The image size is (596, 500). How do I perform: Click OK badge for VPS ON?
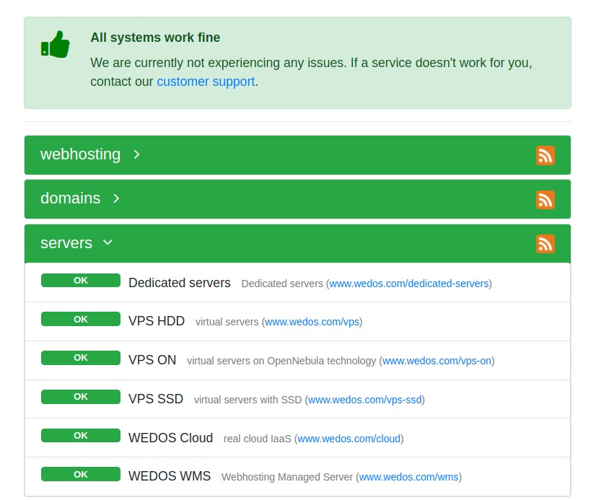point(81,358)
